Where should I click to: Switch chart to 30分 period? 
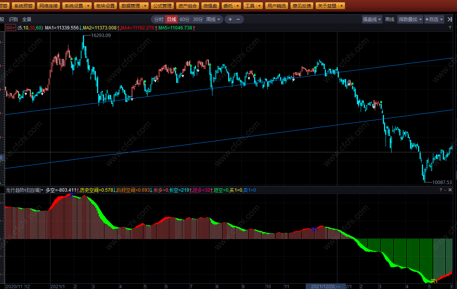pos(198,19)
